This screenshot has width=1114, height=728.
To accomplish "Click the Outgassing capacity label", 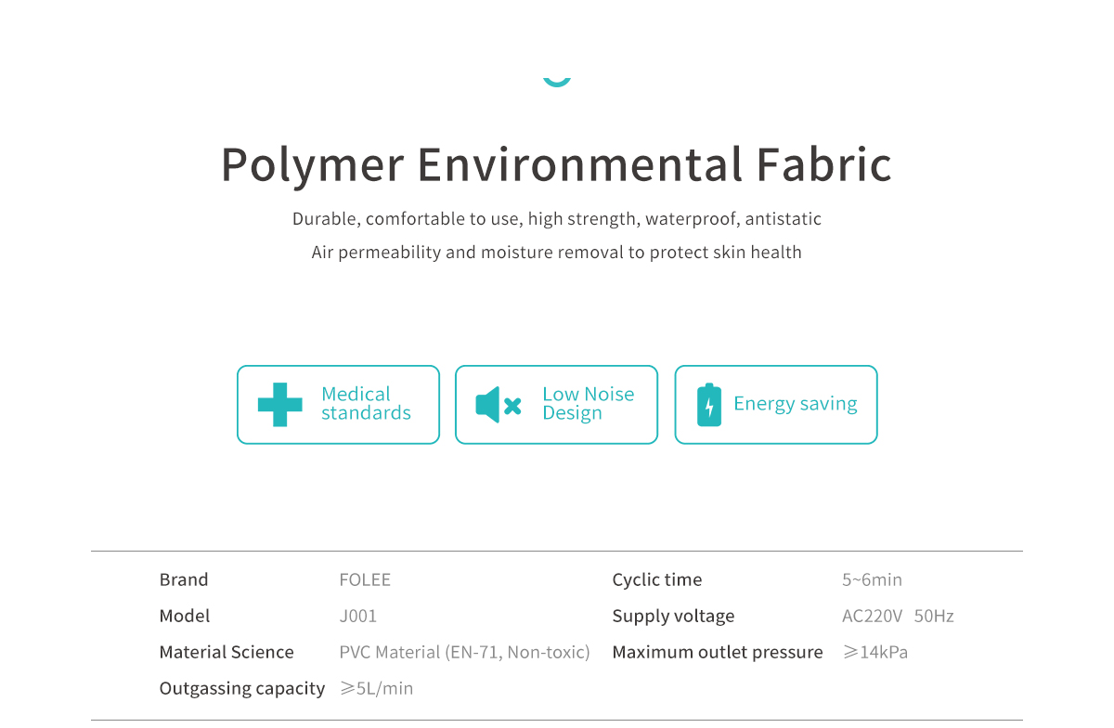I will pyautogui.click(x=242, y=688).
